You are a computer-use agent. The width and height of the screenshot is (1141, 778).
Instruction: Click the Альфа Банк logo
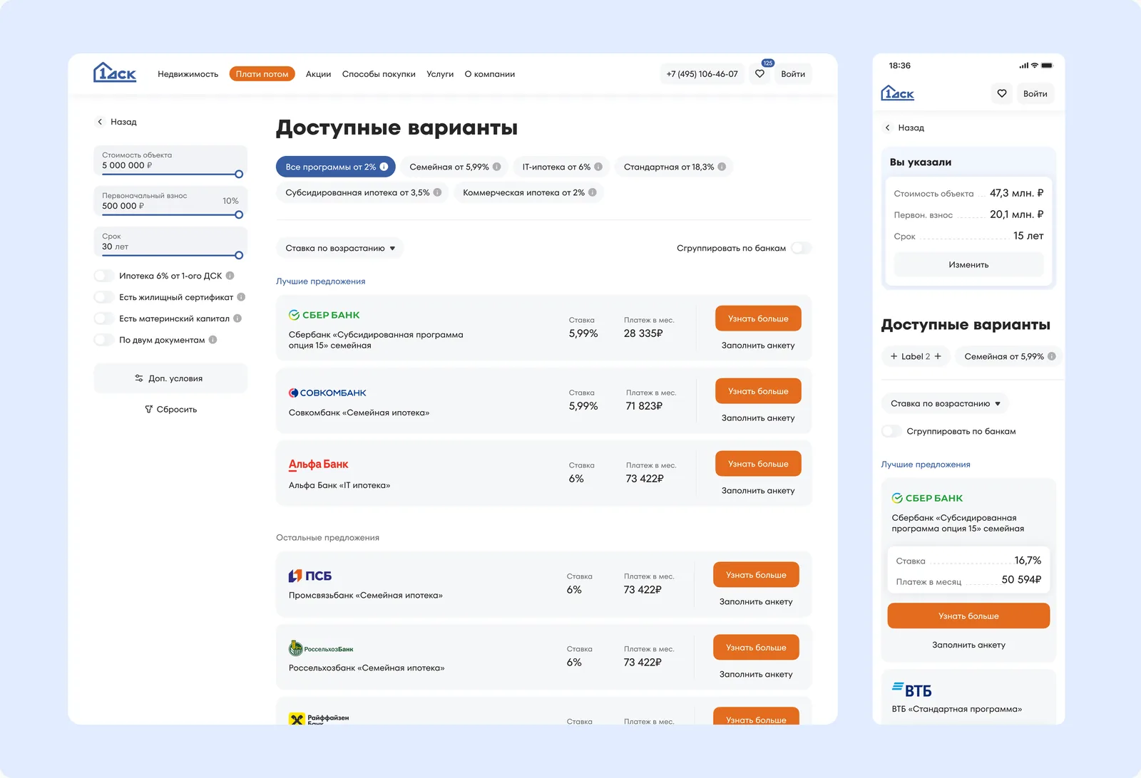coord(318,463)
